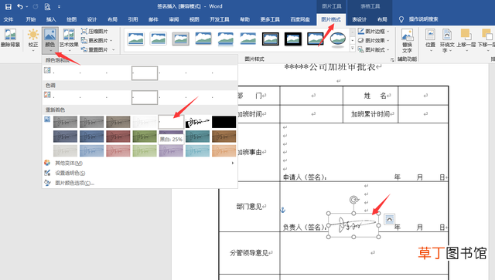Expand the picture styles gallery More button
The width and height of the screenshot is (495, 280).
pos(353,49)
